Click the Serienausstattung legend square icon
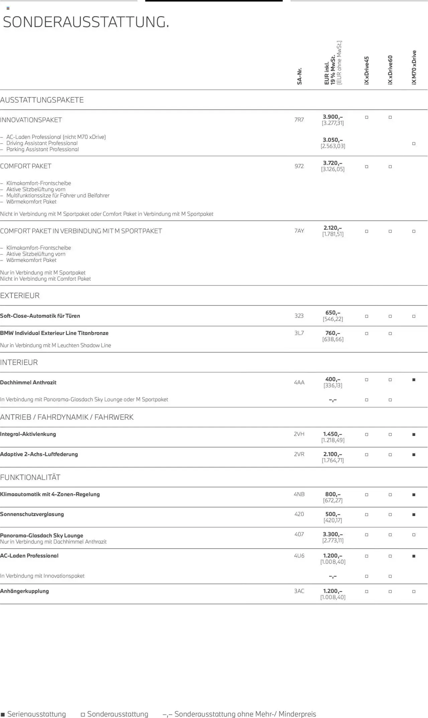Image resolution: width=428 pixels, height=718 pixels. click(x=3, y=715)
